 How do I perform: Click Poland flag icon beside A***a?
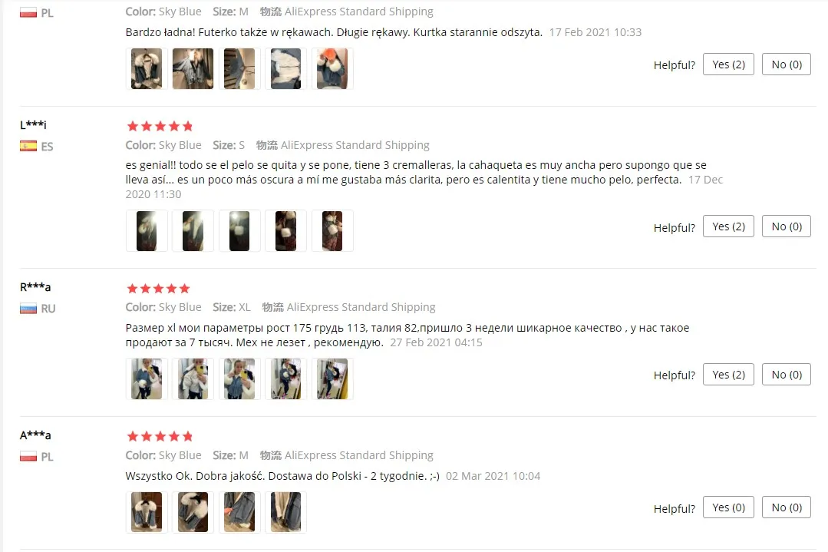click(28, 456)
